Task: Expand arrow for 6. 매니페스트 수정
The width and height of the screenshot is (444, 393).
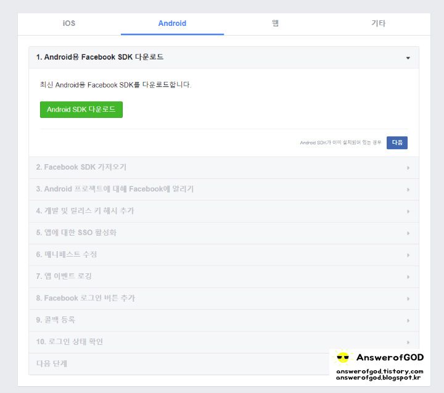Action: tap(408, 255)
